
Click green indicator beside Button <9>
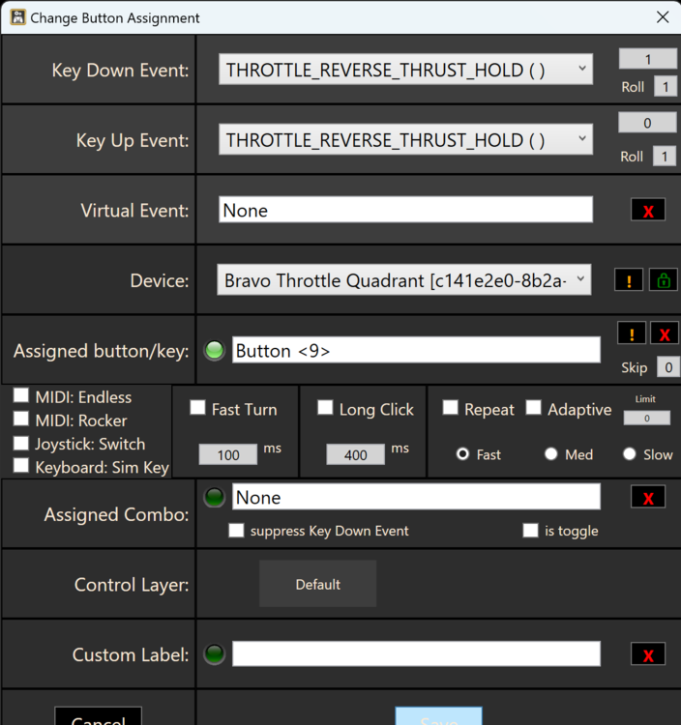215,351
